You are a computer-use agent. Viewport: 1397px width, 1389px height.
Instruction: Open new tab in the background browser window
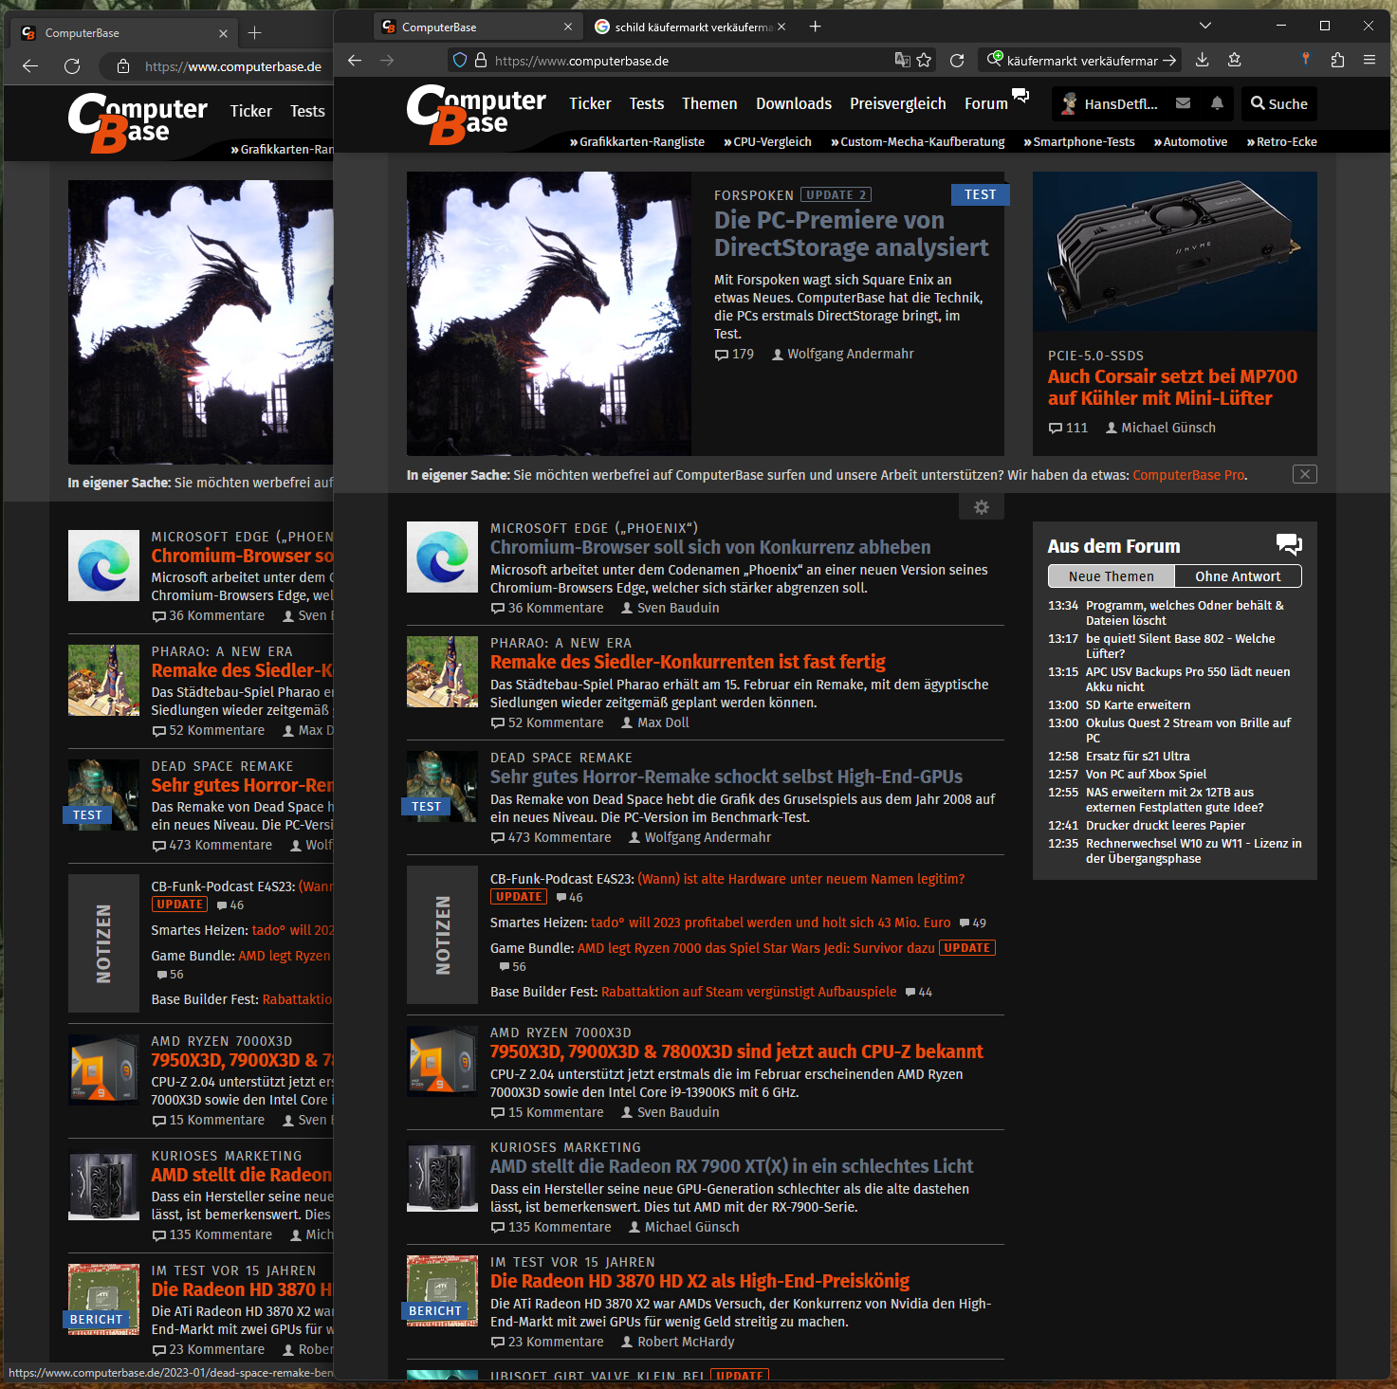point(254,33)
